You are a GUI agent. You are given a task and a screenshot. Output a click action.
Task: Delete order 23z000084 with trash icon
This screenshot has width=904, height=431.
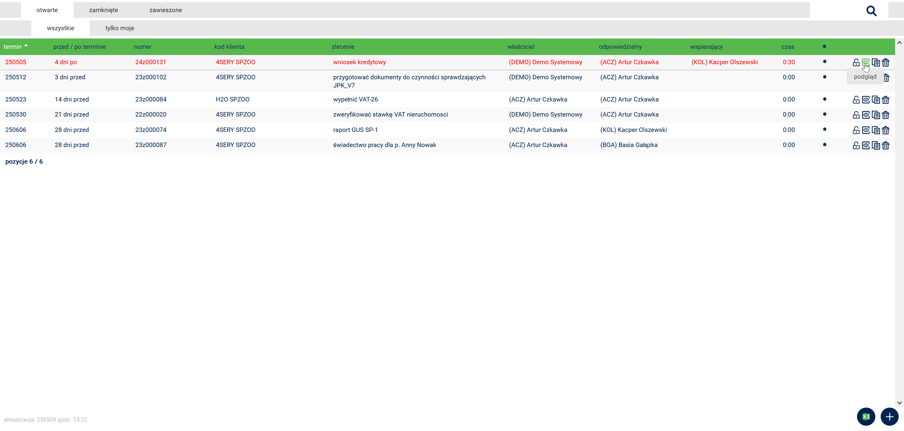pyautogui.click(x=885, y=100)
